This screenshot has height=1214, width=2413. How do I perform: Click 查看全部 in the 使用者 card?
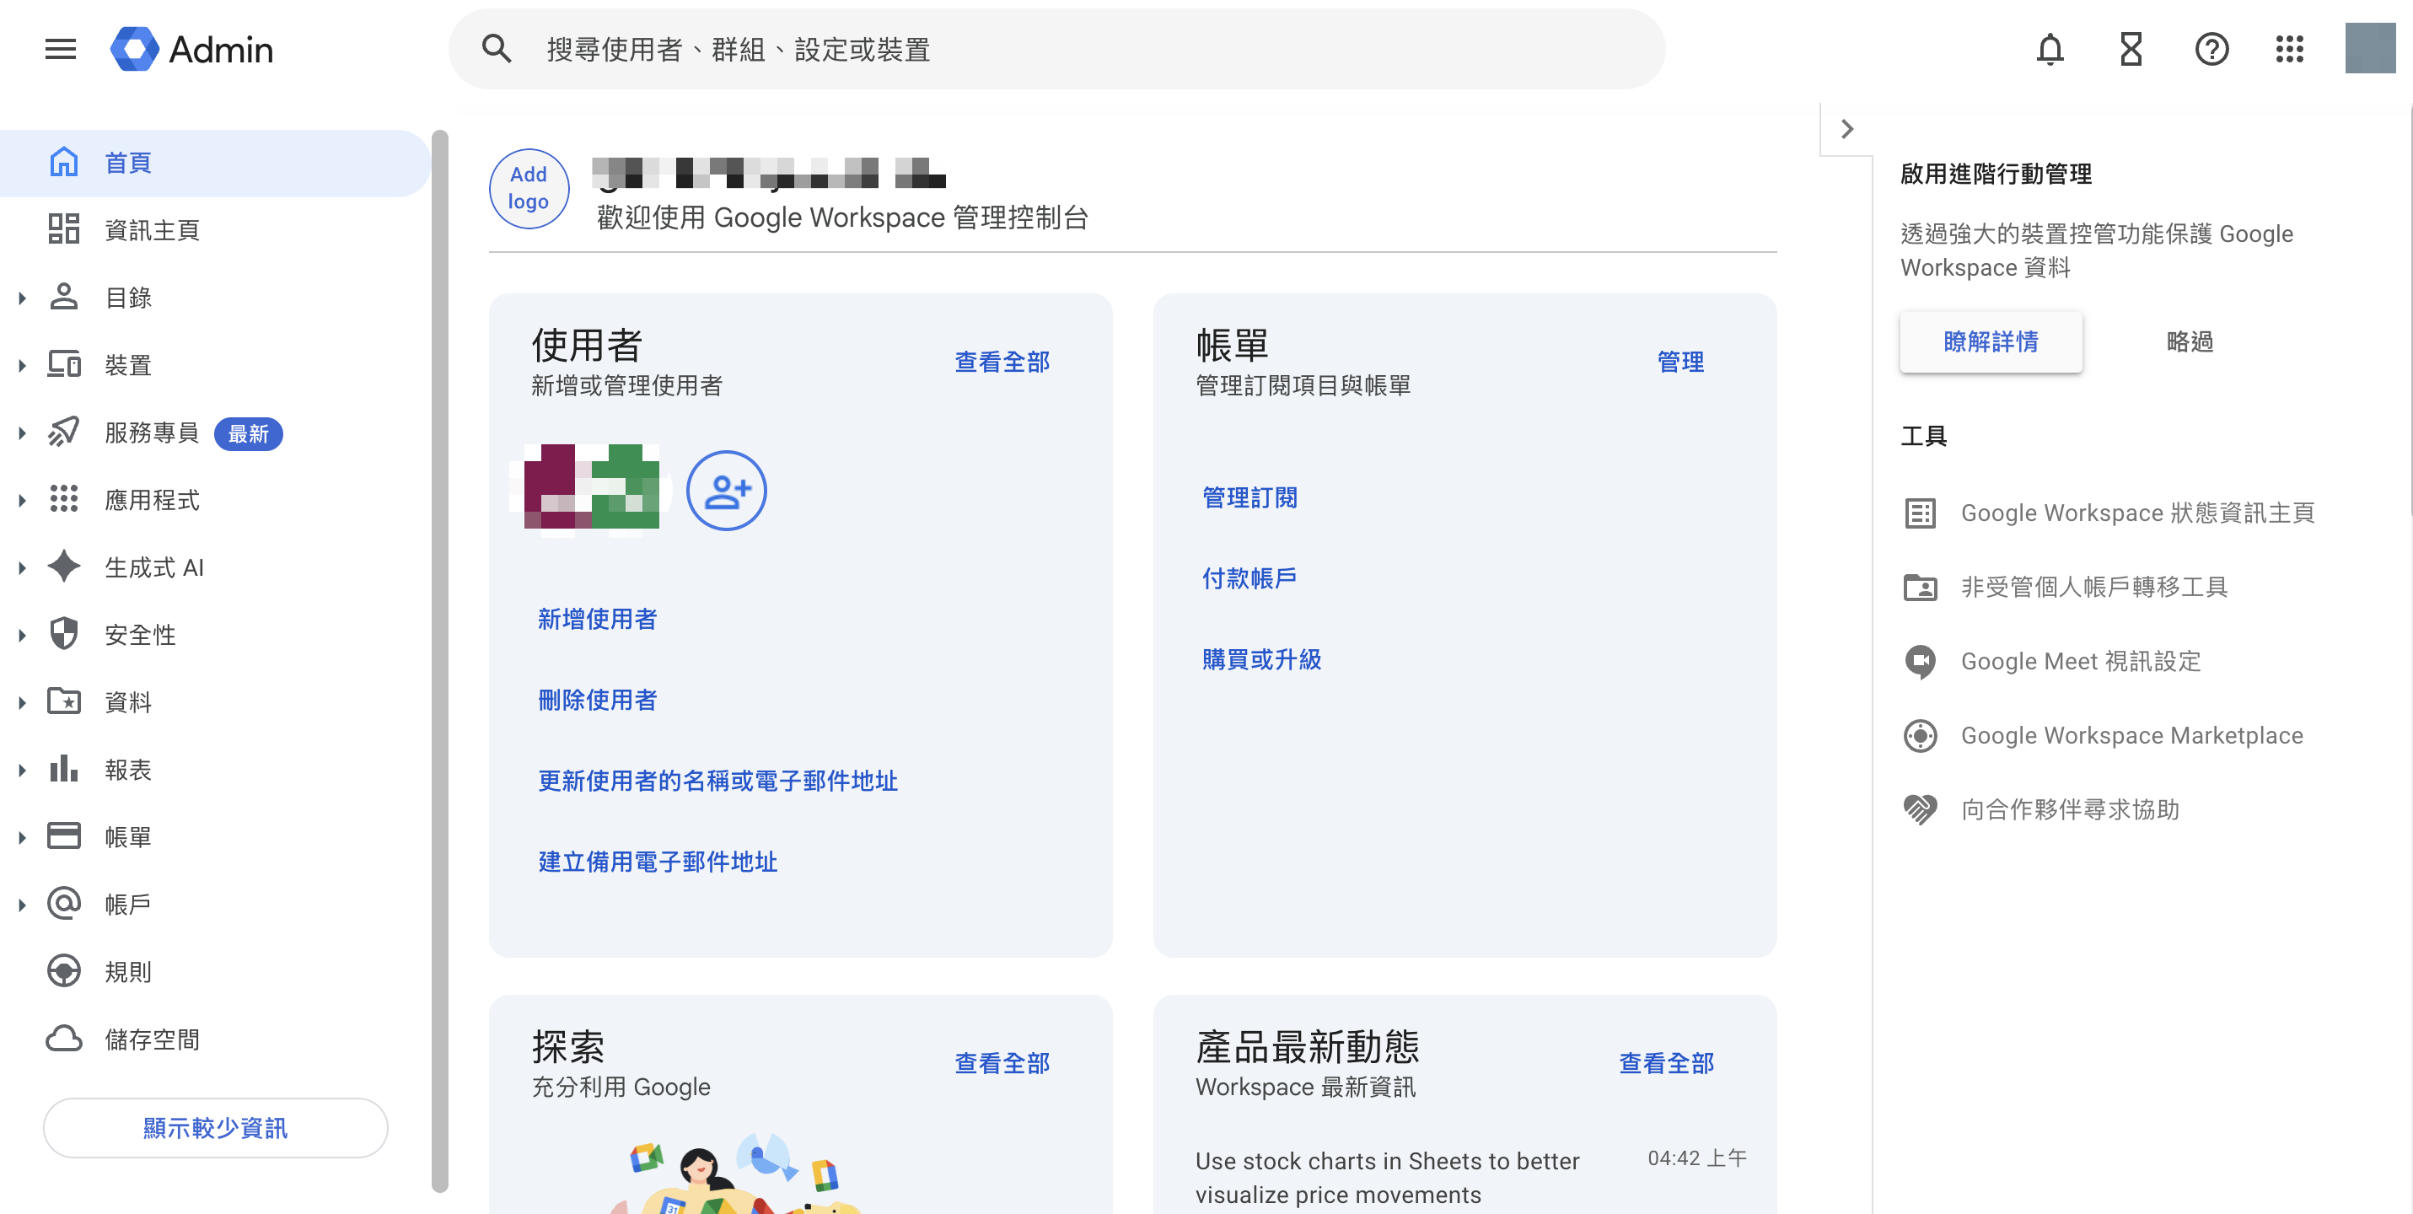pos(1002,363)
